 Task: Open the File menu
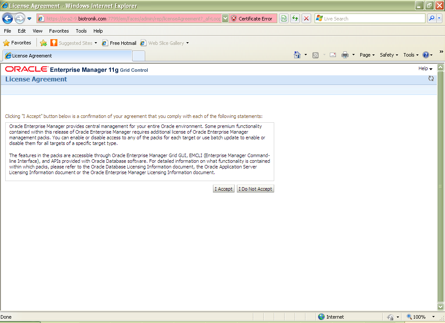[8, 31]
